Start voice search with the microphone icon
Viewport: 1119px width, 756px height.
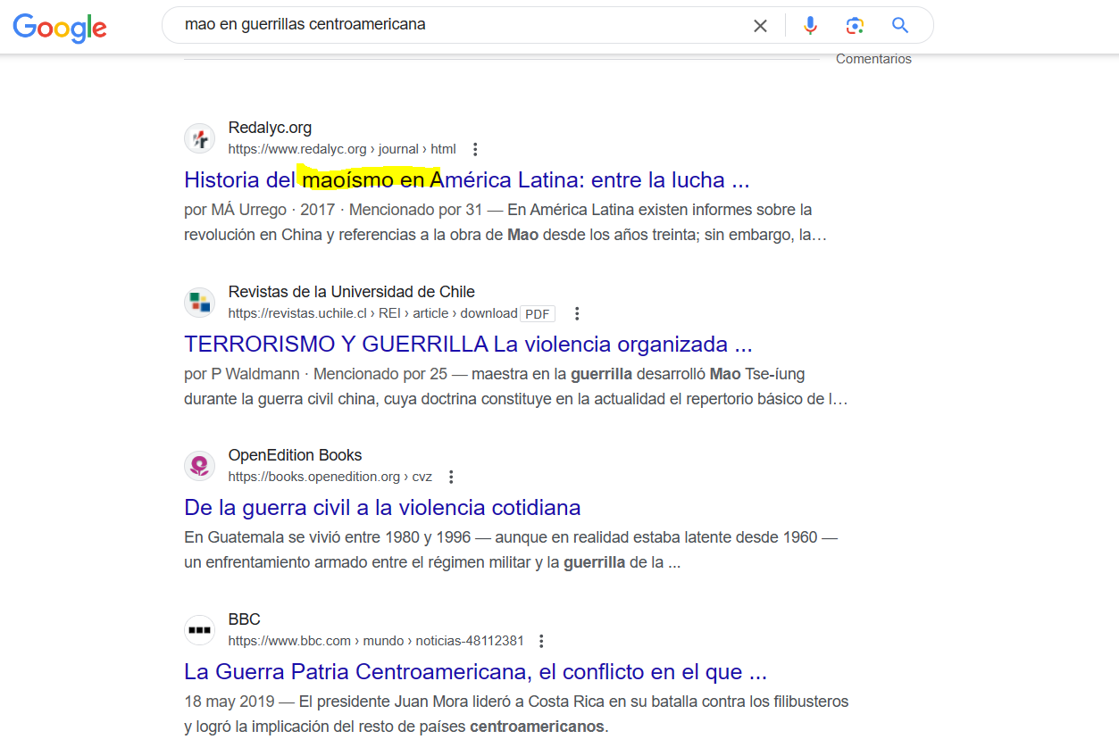(x=810, y=26)
